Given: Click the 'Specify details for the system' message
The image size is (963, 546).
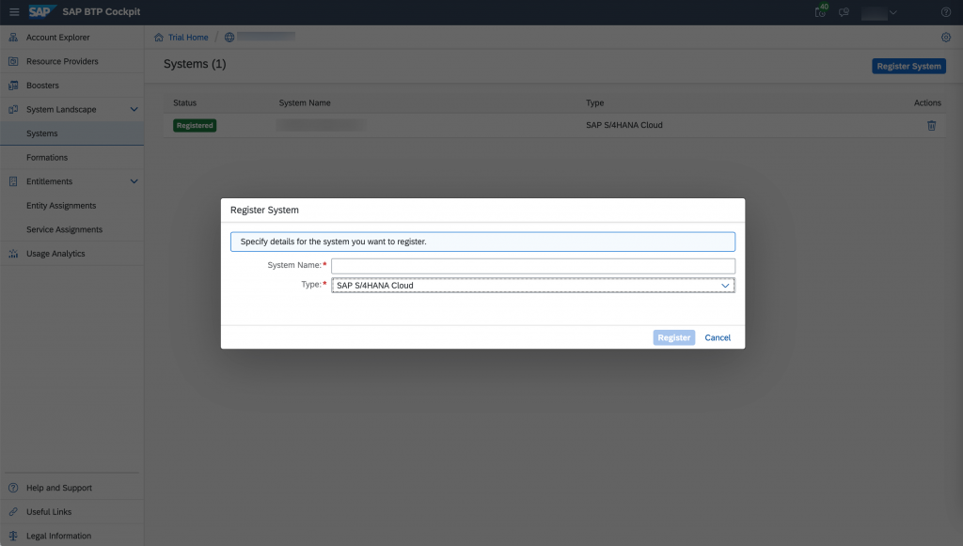Looking at the screenshot, I should (x=482, y=242).
